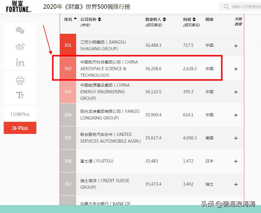Click inside the search input field
261x213 pixels.
[x=245, y=6]
